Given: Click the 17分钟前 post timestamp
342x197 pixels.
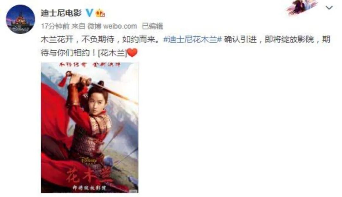Looking at the screenshot, I should pos(55,26).
